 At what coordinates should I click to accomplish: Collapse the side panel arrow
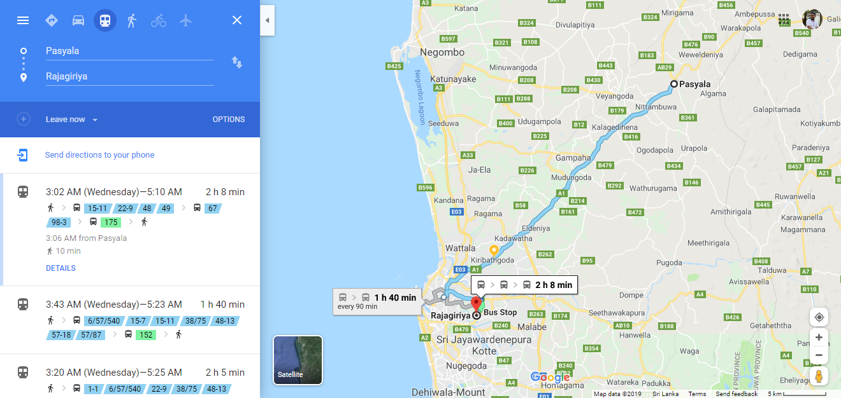[x=268, y=20]
